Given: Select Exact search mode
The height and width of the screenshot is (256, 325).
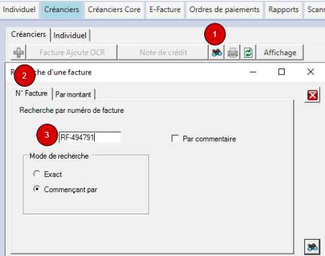Looking at the screenshot, I should [x=37, y=174].
